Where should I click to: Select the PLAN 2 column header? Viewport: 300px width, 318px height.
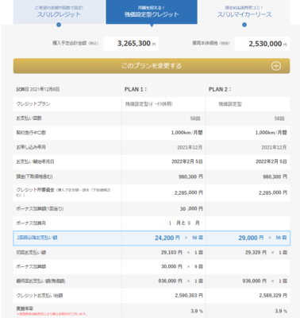(x=220, y=89)
